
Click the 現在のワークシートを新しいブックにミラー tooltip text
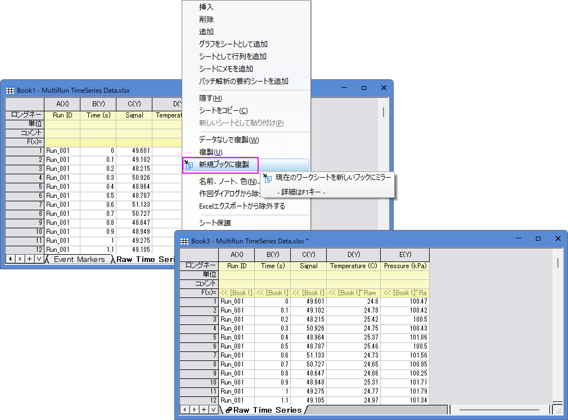333,178
